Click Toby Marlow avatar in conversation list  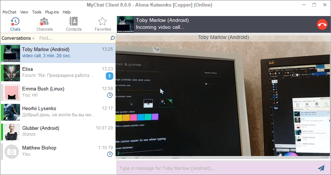[x=12, y=53]
